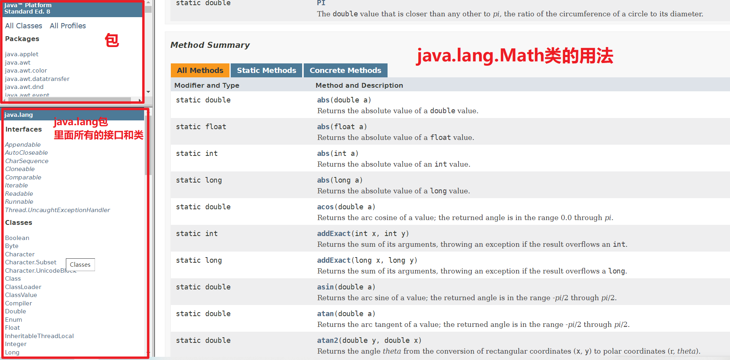This screenshot has width=730, height=360.
Task: Open the java.awt.dnd package
Action: click(24, 87)
